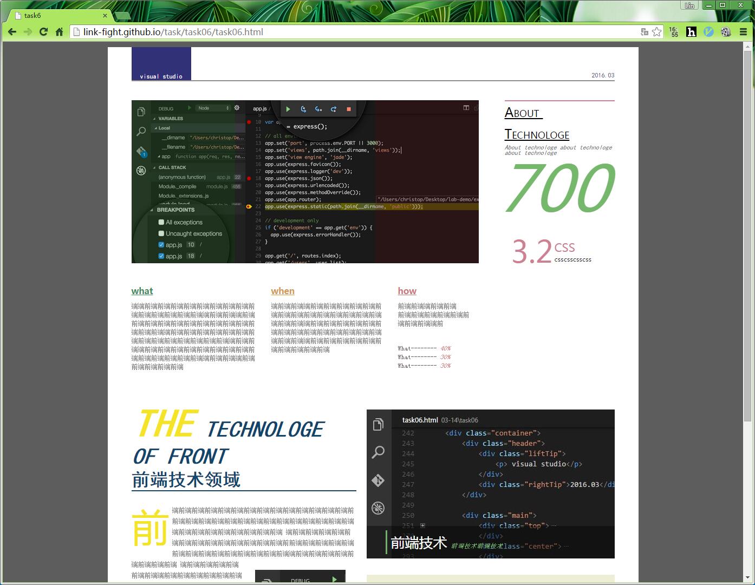Maximize the Chrome window

click(723, 5)
